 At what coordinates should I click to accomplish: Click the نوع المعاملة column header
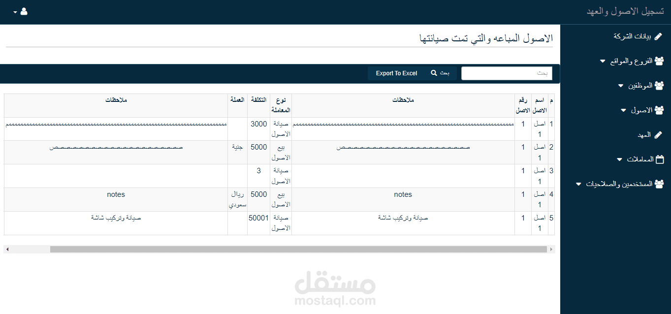click(x=281, y=105)
